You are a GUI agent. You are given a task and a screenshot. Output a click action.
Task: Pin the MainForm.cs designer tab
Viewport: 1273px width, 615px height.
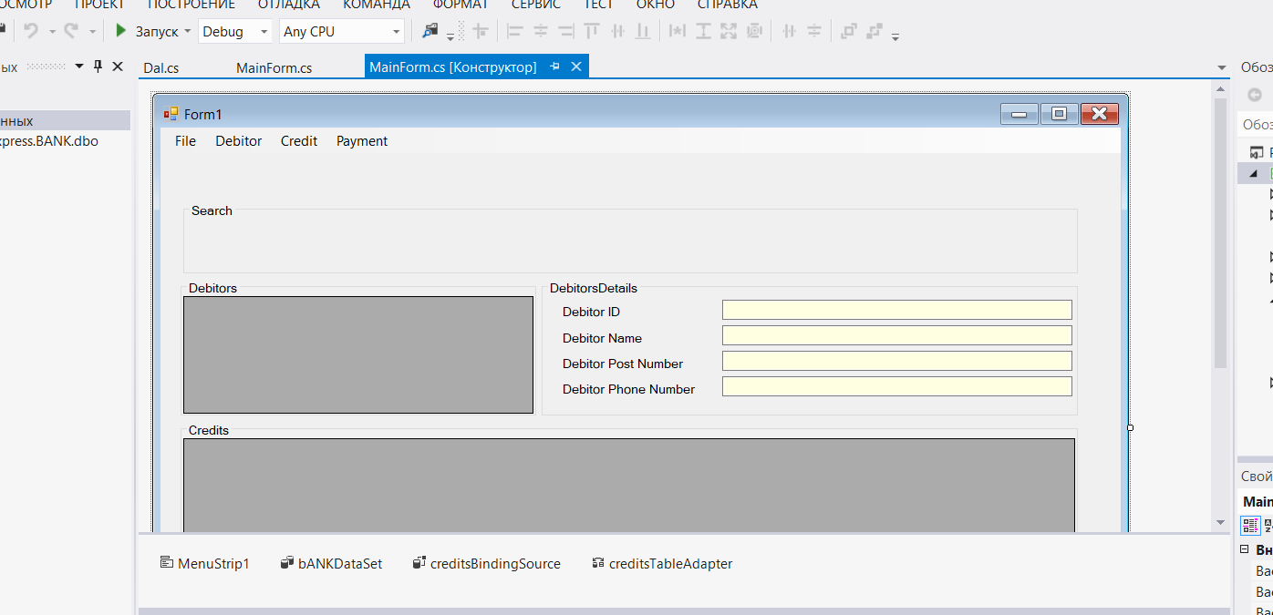(x=554, y=67)
